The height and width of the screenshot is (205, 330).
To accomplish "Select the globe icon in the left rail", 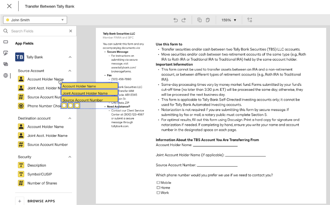I will 6,76.
